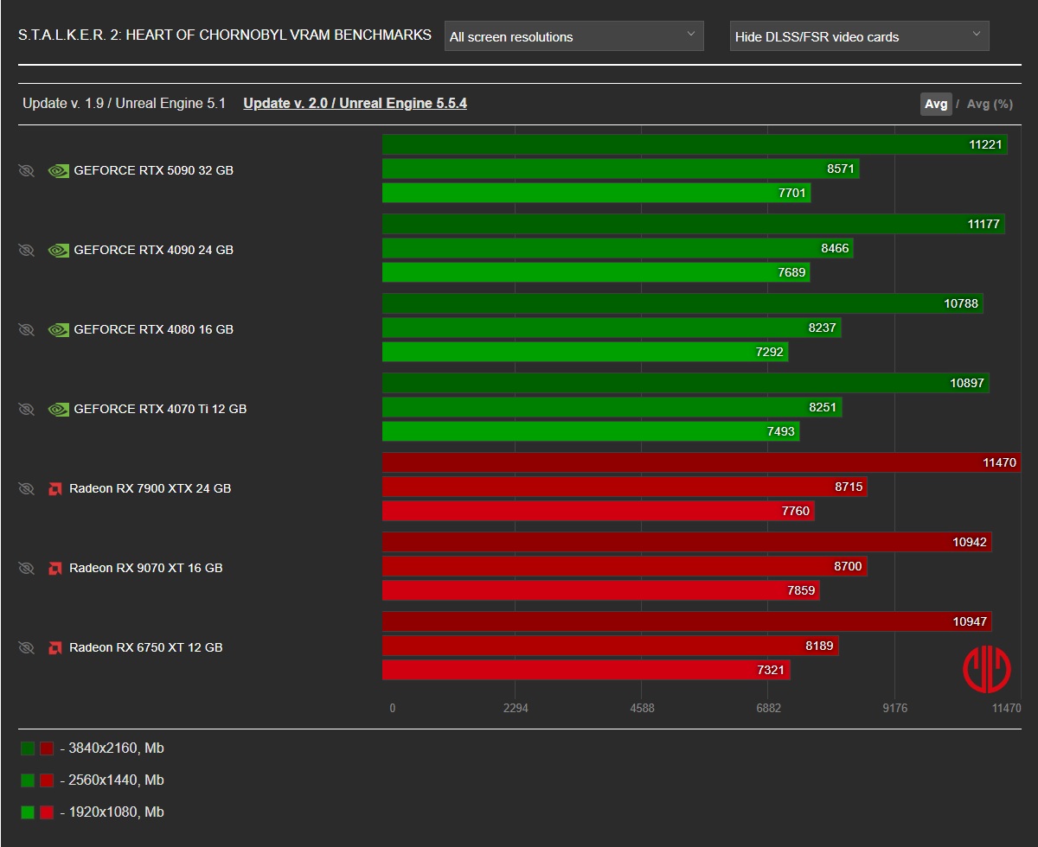
Task: Click the AMD logo beside RX 9070 XT
Action: pyautogui.click(x=54, y=568)
